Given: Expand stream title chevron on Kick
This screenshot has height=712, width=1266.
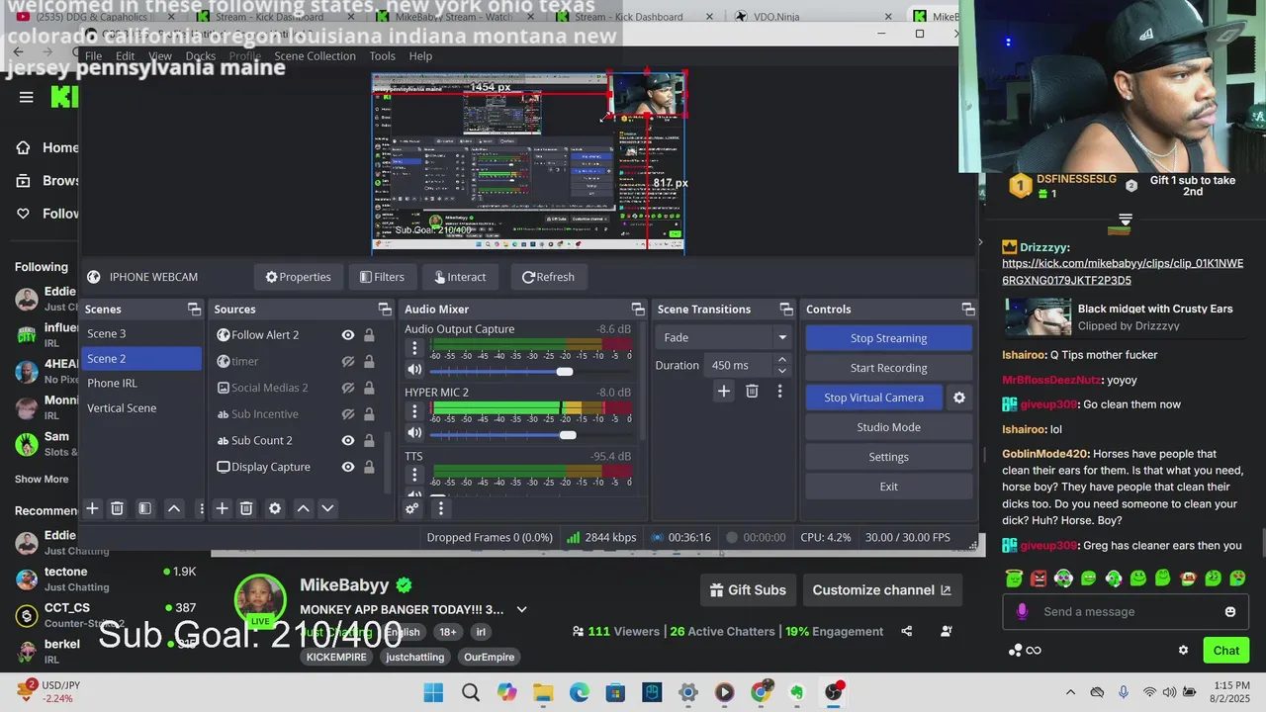Looking at the screenshot, I should click(x=522, y=610).
